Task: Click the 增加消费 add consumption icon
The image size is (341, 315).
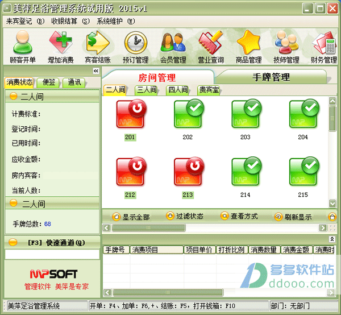Action: (x=60, y=47)
